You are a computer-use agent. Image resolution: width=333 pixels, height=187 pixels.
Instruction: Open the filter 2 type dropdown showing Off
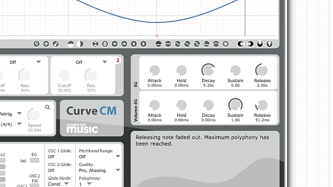tap(105, 62)
